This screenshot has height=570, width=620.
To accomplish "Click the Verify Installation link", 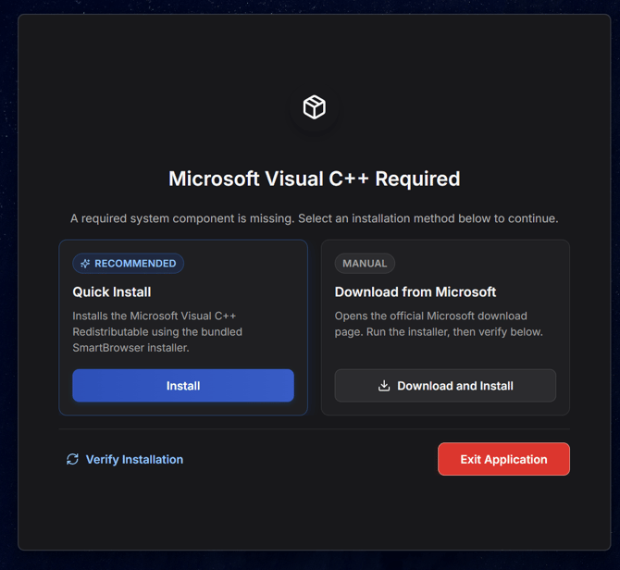I will [125, 459].
